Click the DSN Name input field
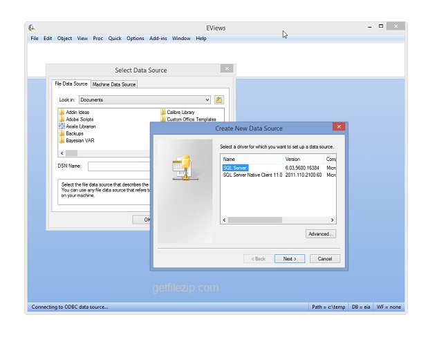Screen dimensions: 437x337 click(119, 166)
